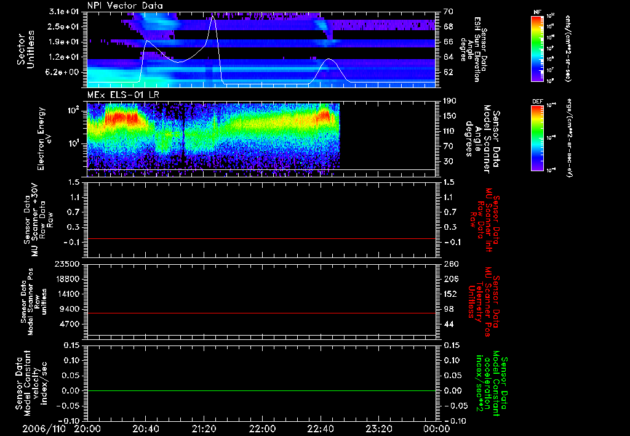Click the 98 telemetry tick value

point(449,309)
